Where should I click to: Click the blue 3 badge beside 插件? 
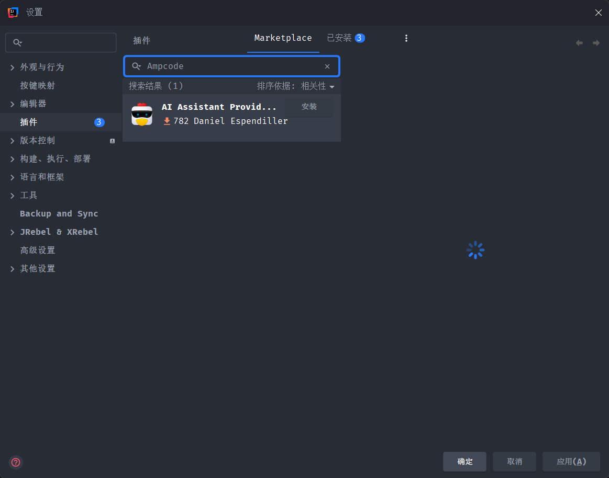99,122
